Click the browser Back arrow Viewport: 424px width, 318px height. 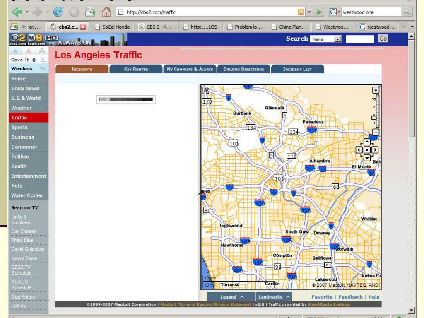point(17,12)
